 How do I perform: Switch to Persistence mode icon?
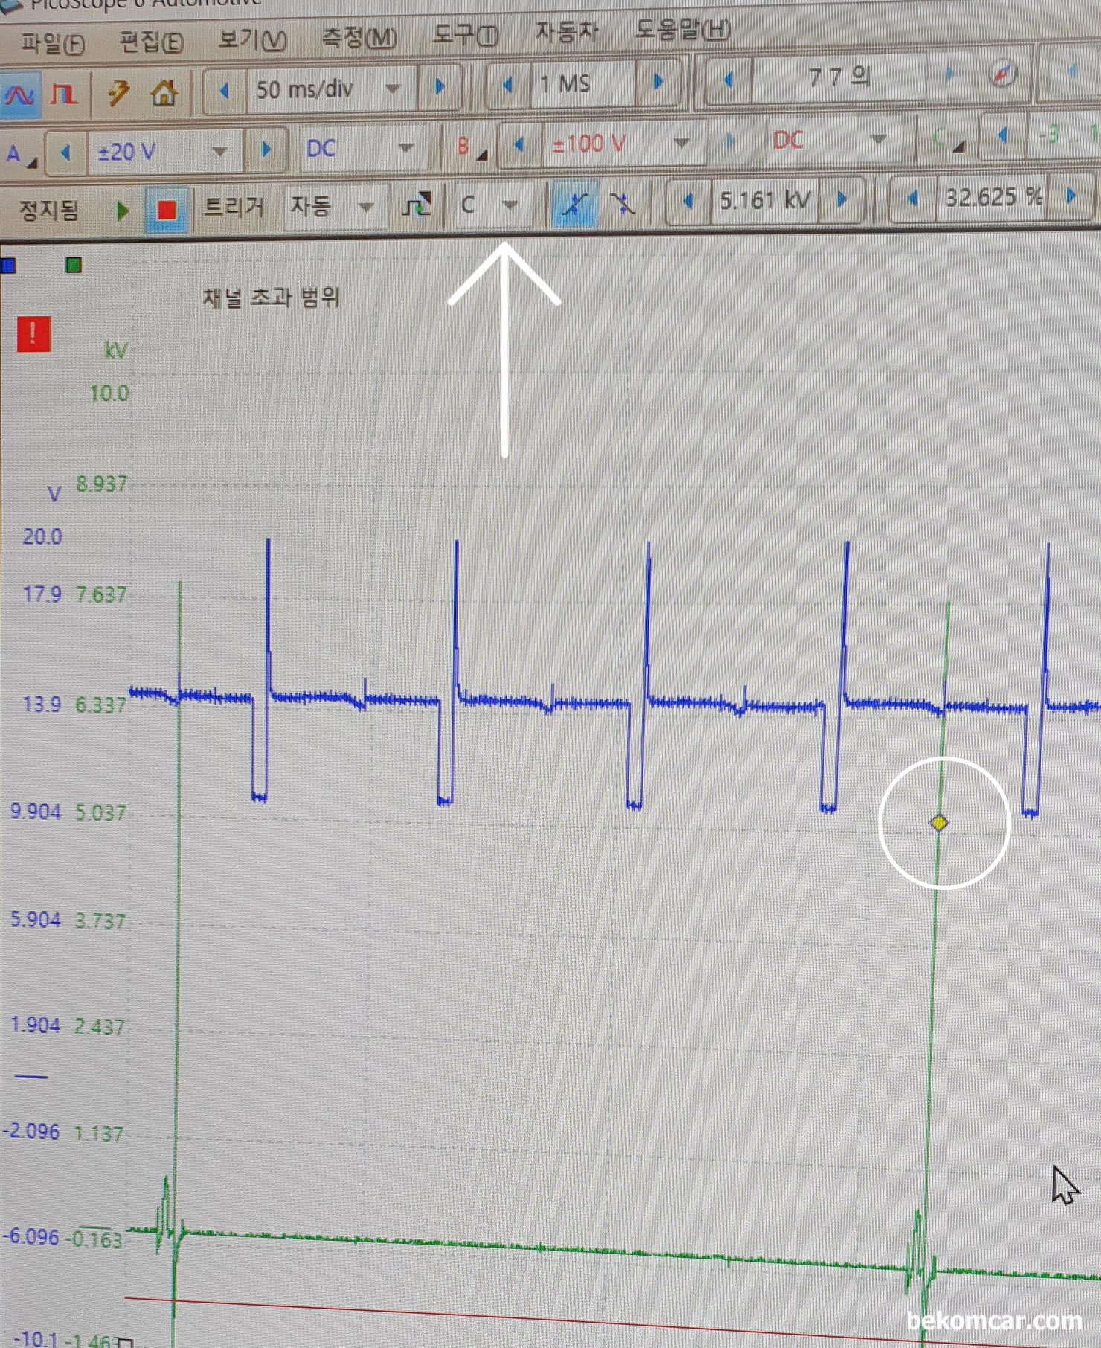[x=64, y=94]
